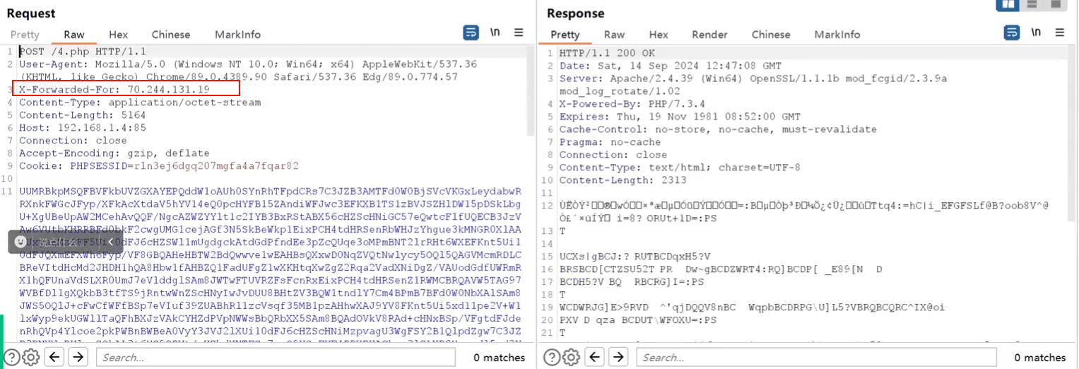
Task: Open the MarkInfo tab in Request panel
Action: [x=237, y=34]
